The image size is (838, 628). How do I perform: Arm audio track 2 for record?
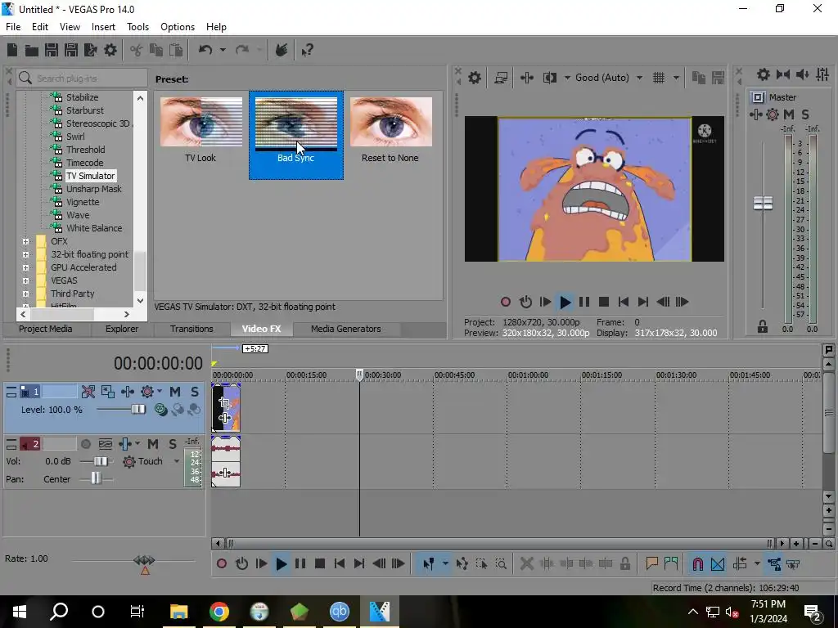pyautogui.click(x=85, y=444)
